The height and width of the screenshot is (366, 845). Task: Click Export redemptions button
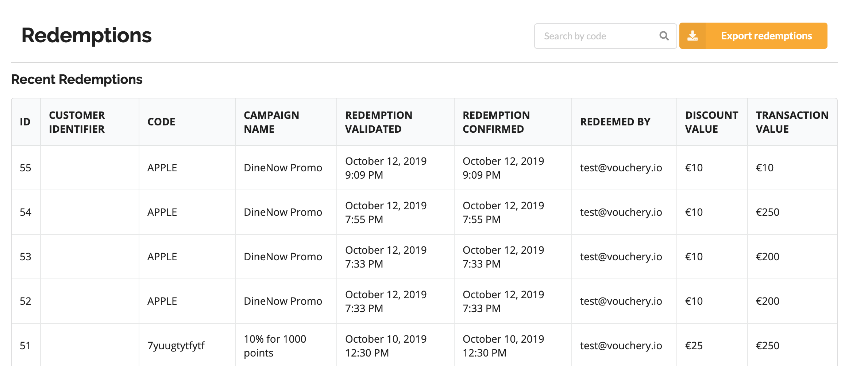tap(766, 36)
